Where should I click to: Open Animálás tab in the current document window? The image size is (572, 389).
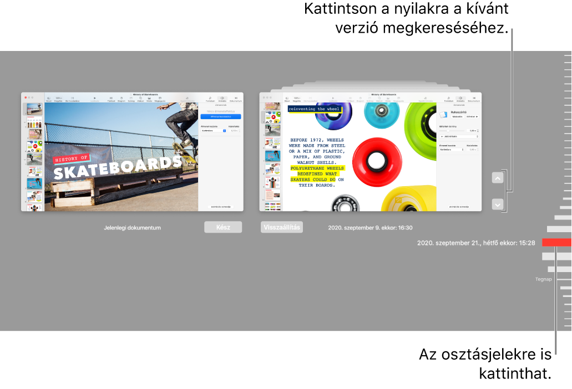(222, 99)
